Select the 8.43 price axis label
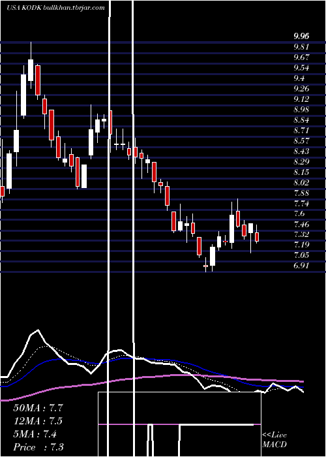Screen dimensions: 326x457 301,151
